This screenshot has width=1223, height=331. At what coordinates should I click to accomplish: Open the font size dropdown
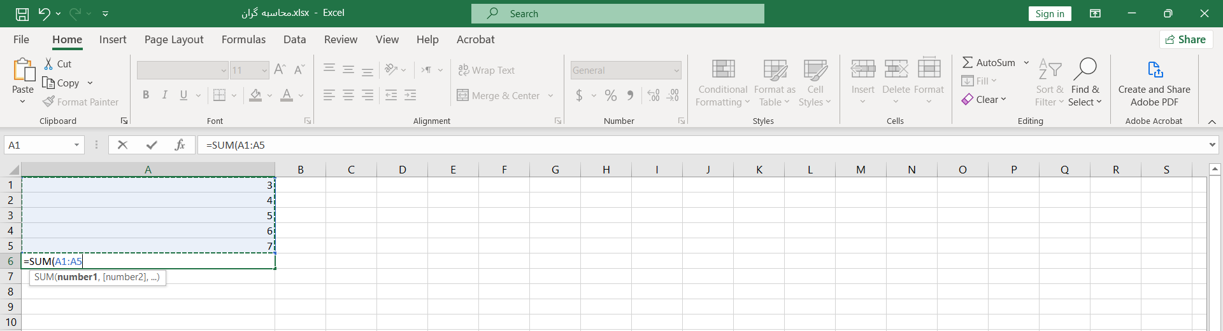pyautogui.click(x=264, y=71)
